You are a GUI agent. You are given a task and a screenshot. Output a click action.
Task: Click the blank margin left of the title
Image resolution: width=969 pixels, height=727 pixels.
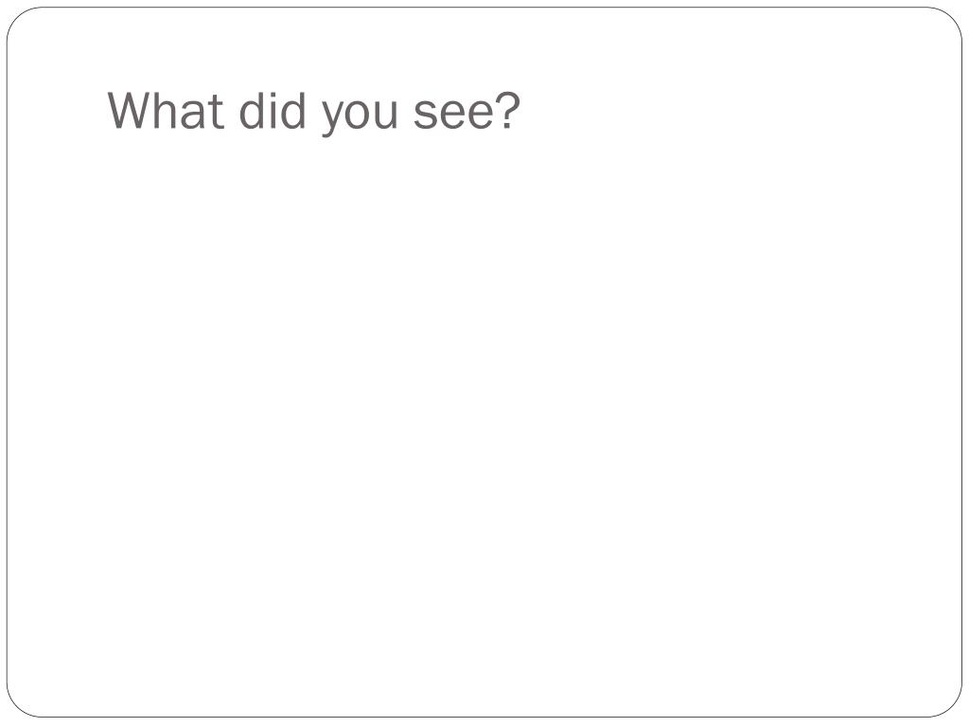pyautogui.click(x=57, y=112)
